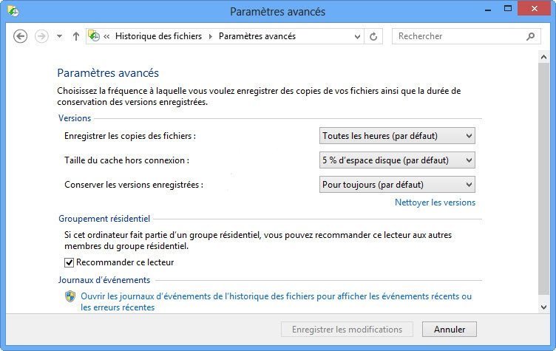Open the Conserver les versions dropdown
Image resolution: width=556 pixels, height=351 pixels.
(x=397, y=184)
